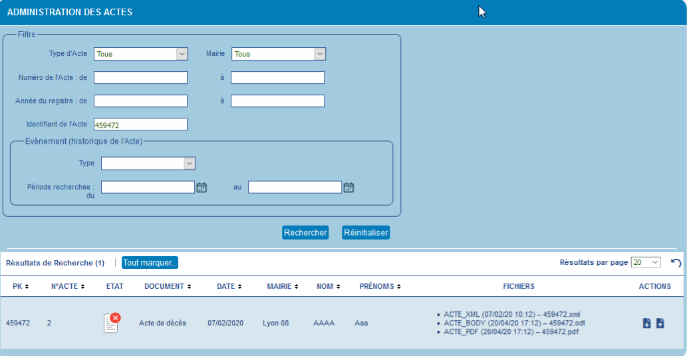Sort results by MAIRIE column header
This screenshot has width=687, height=356.
coord(282,286)
